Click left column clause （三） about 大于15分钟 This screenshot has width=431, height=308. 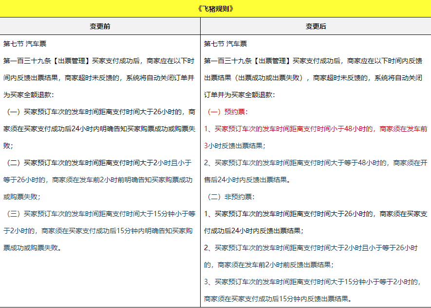click(100, 214)
